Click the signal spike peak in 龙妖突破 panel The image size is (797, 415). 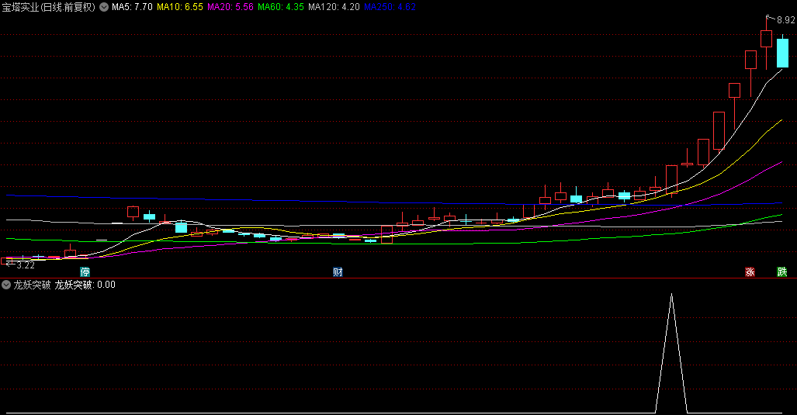671,295
